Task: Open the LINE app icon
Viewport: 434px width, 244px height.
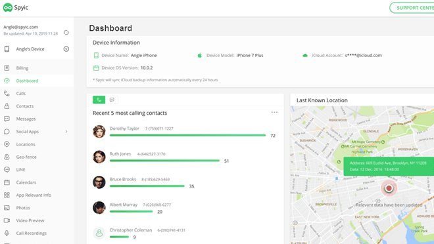Action: click(x=7, y=169)
